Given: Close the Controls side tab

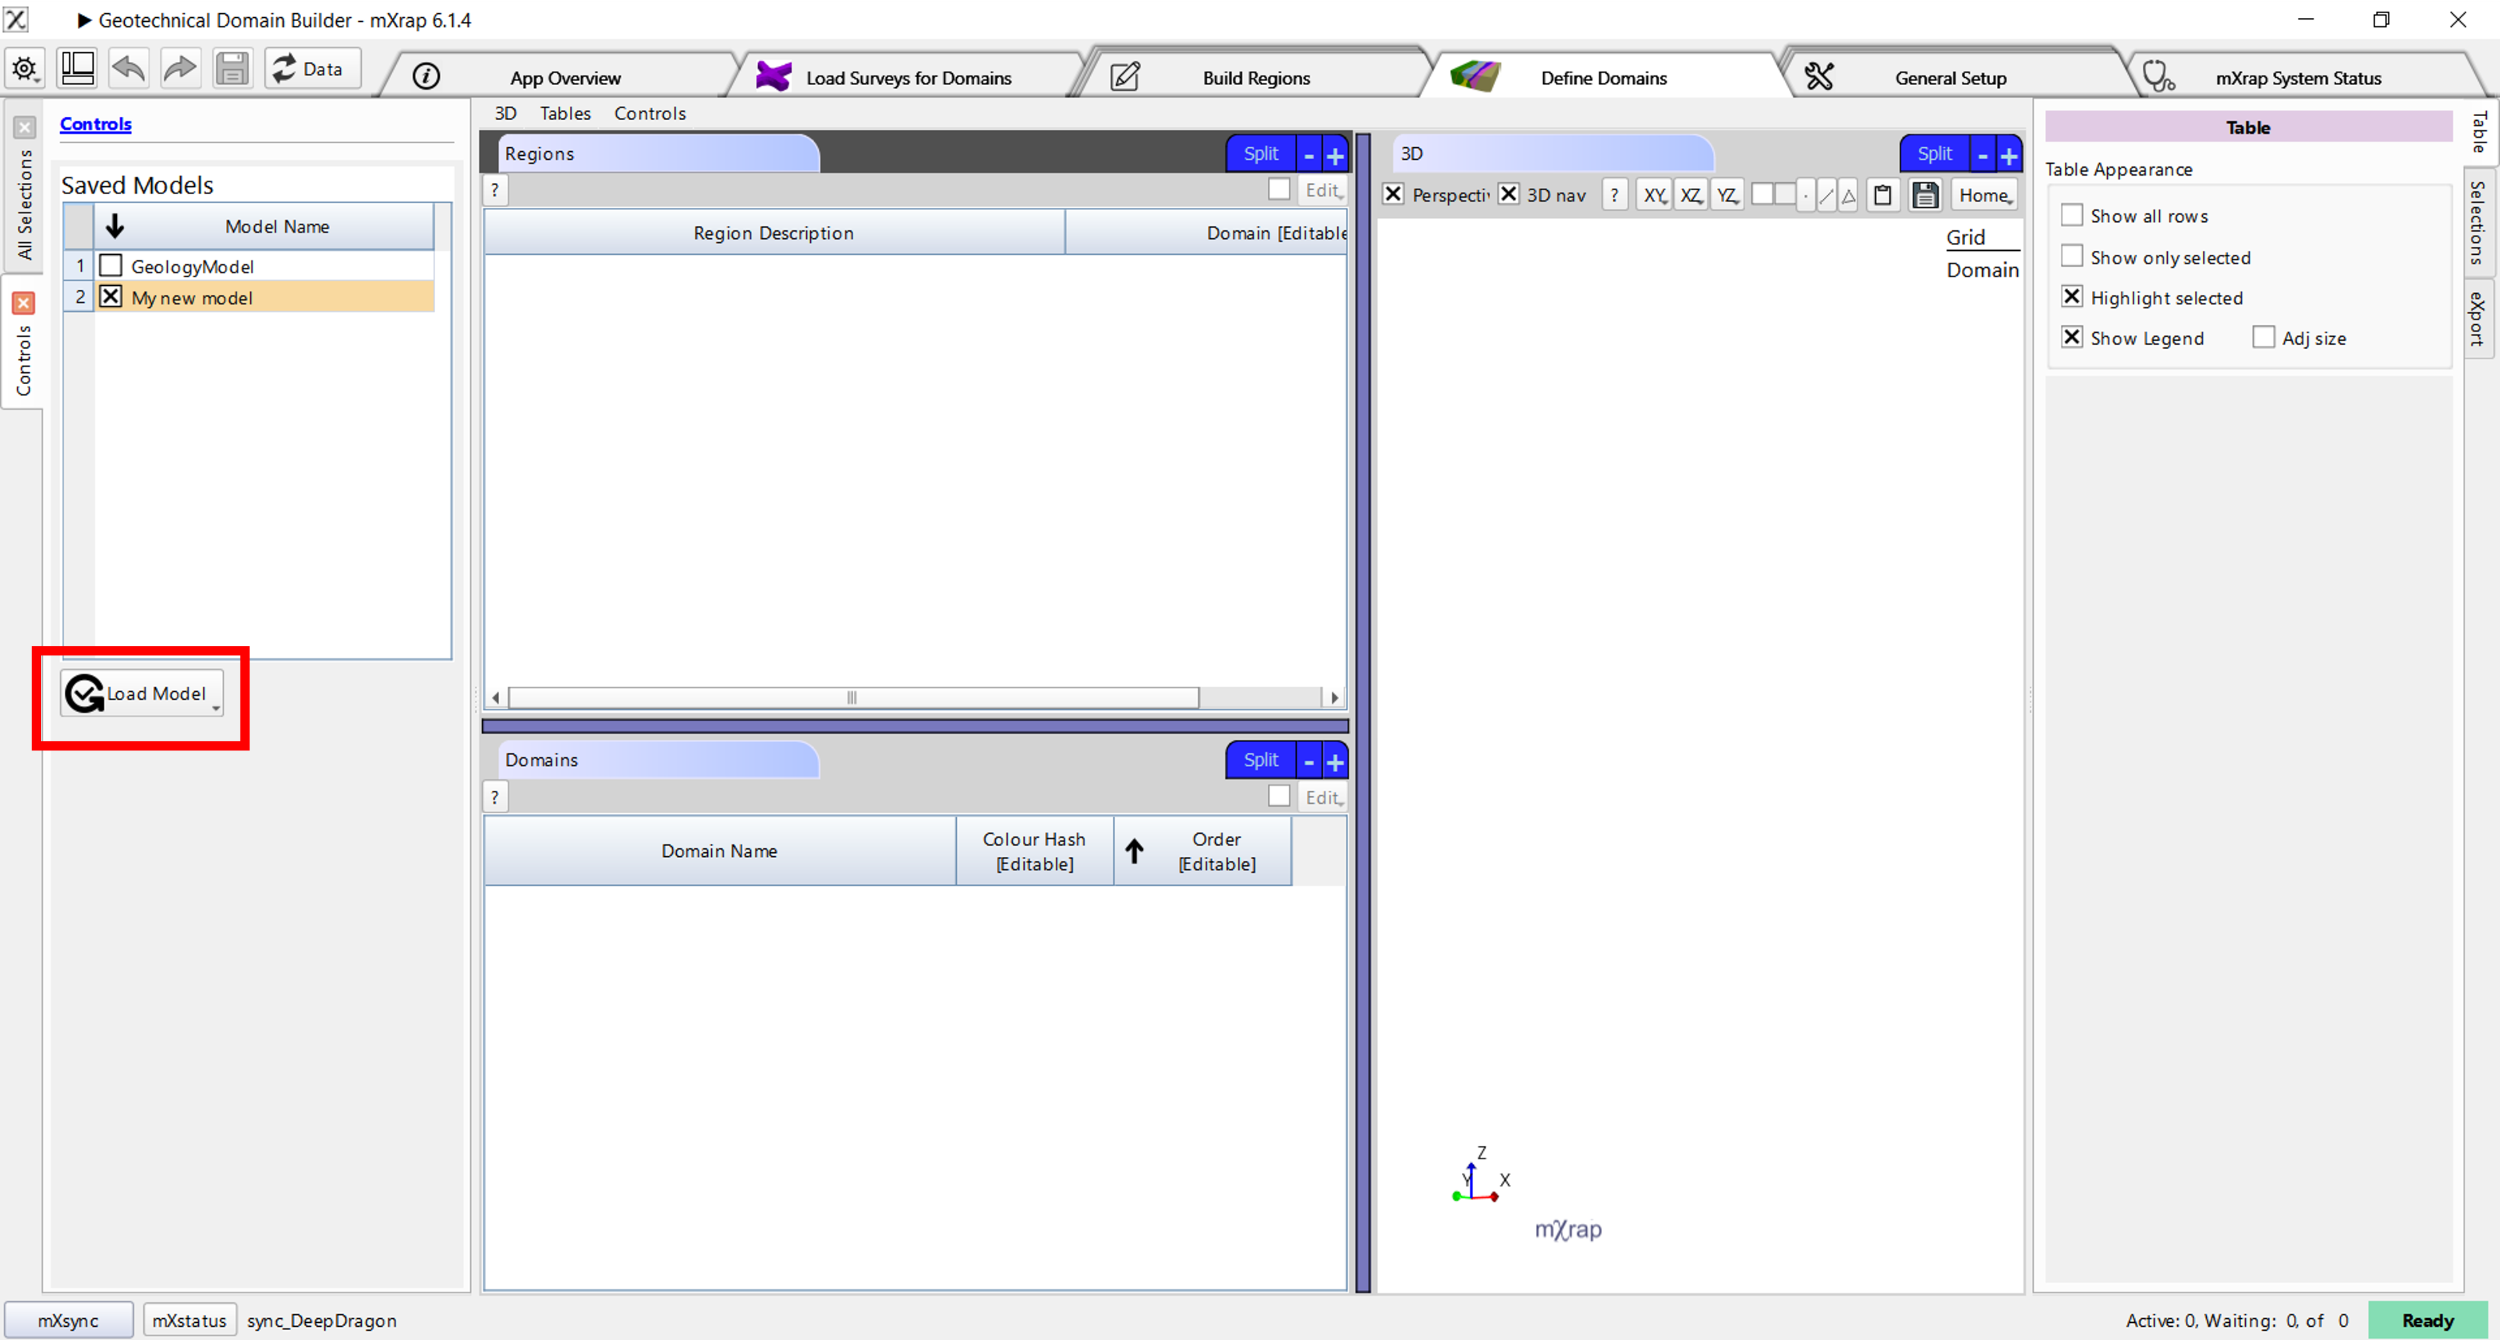Looking at the screenshot, I should [24, 304].
